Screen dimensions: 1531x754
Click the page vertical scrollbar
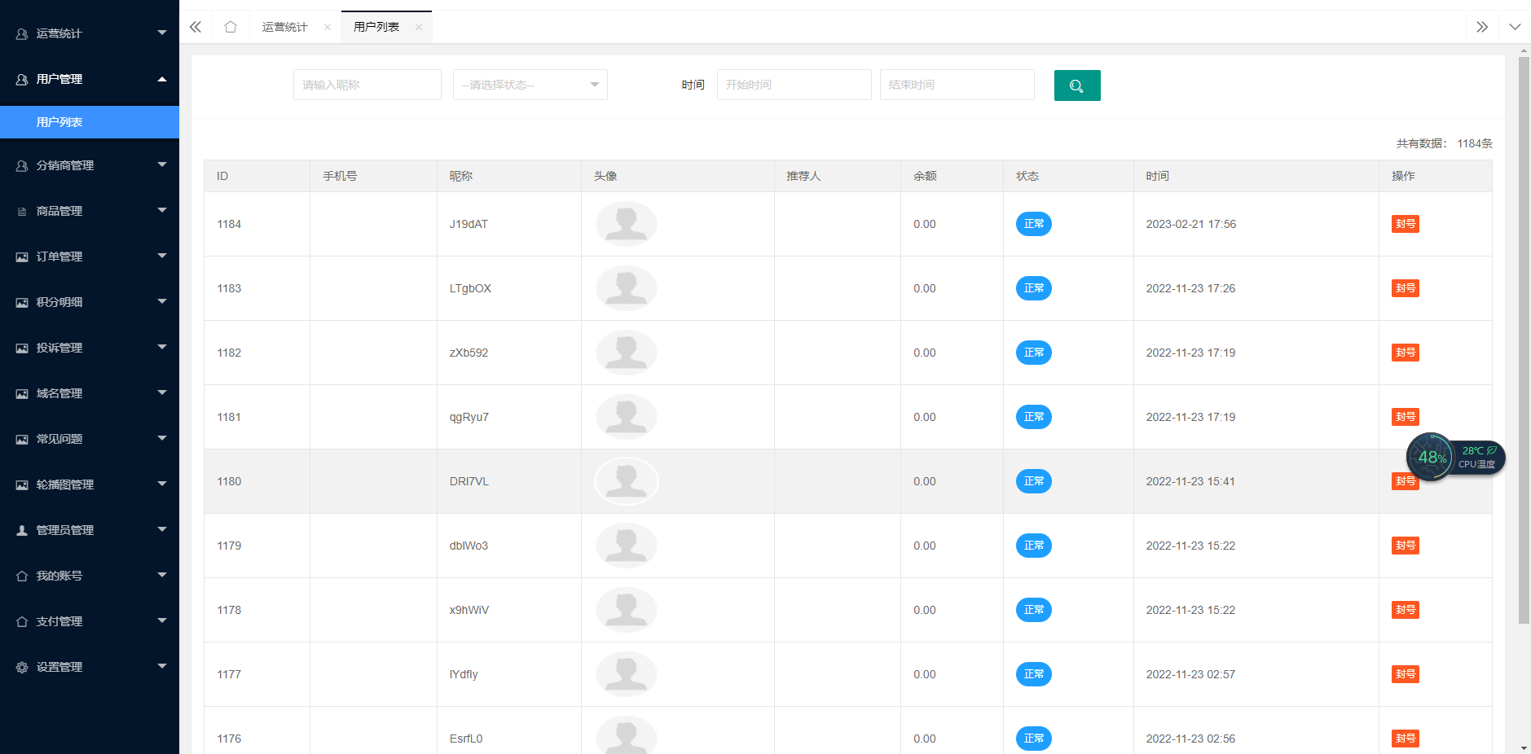pos(1524,340)
